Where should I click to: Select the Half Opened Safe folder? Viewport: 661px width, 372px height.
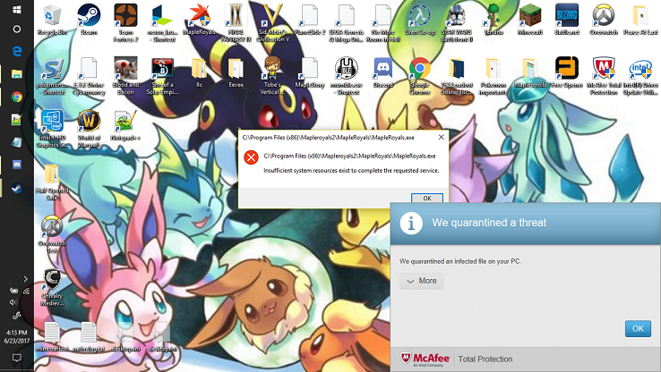point(52,181)
